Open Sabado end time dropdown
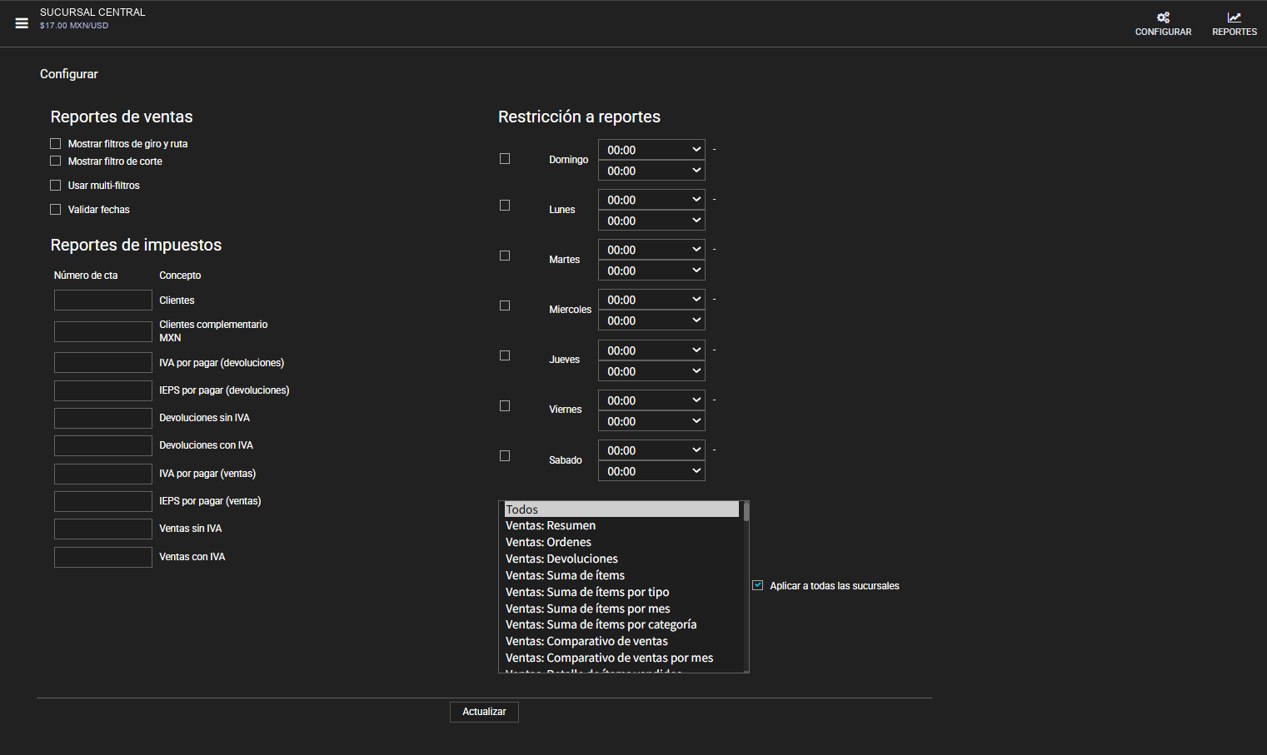Viewport: 1267px width, 755px height. point(651,471)
